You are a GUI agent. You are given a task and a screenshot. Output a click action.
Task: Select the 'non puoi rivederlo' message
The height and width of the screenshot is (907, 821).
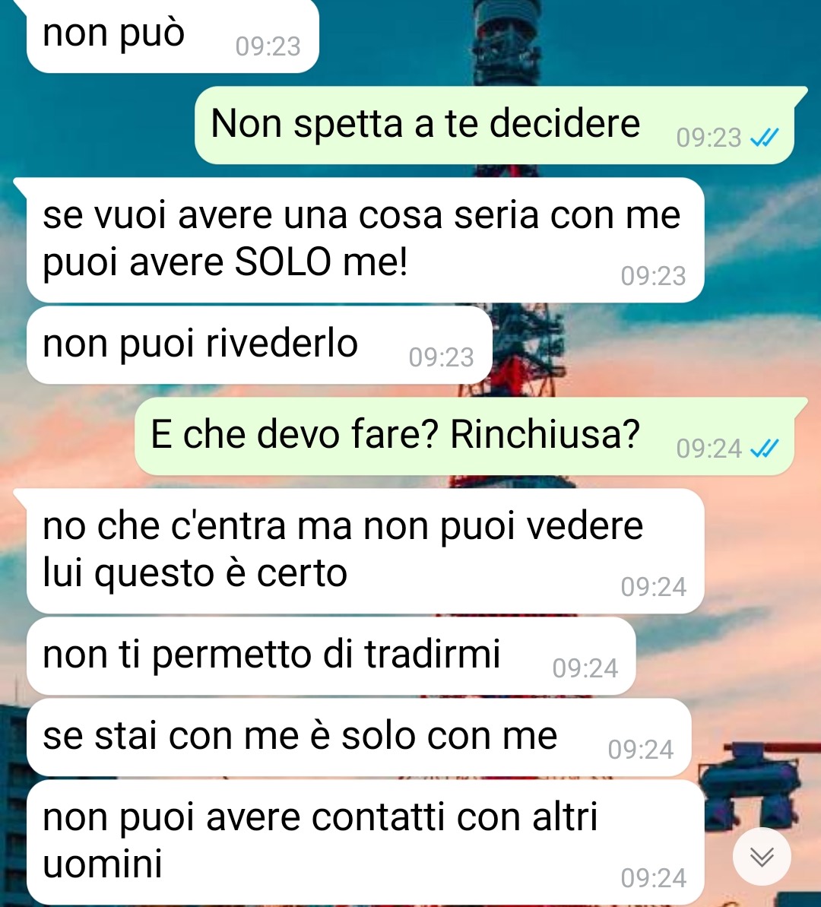click(259, 344)
